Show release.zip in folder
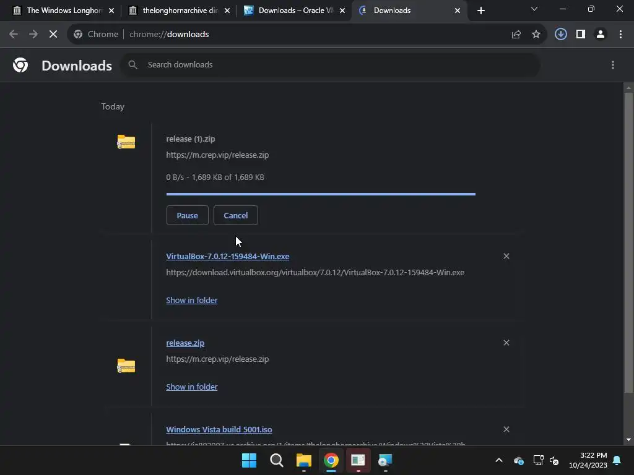The height and width of the screenshot is (475, 634). pos(192,387)
